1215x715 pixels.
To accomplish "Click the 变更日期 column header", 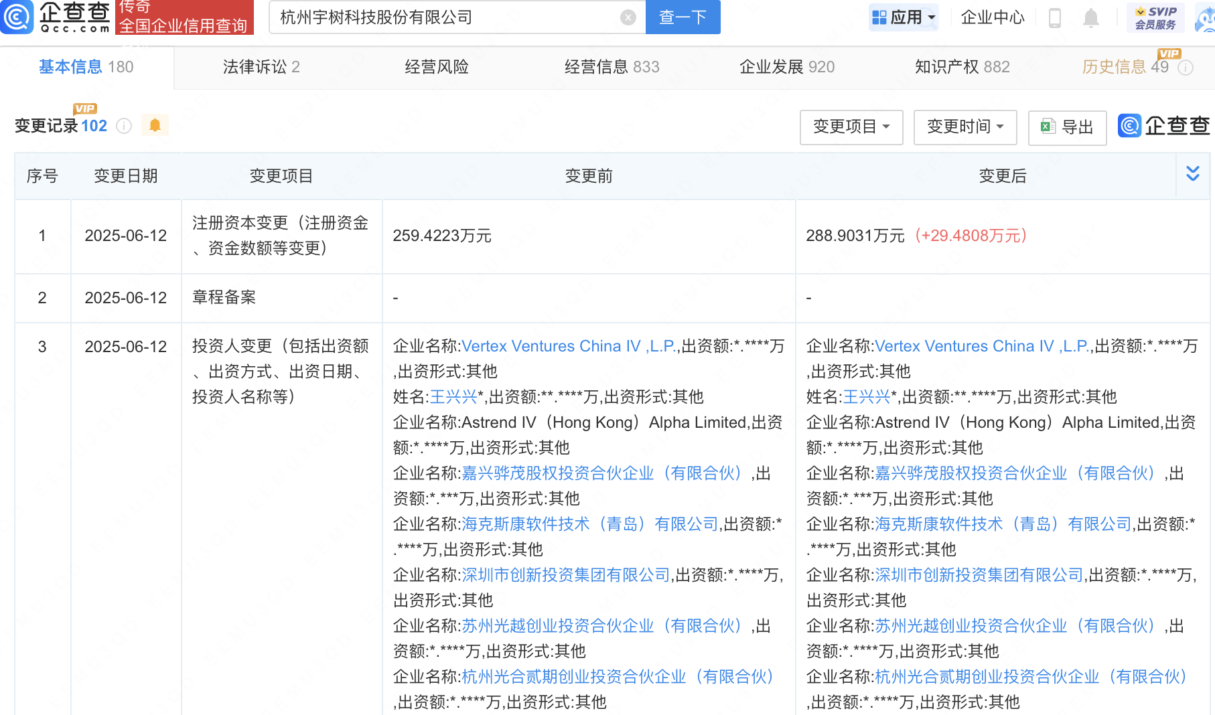I will (x=126, y=176).
